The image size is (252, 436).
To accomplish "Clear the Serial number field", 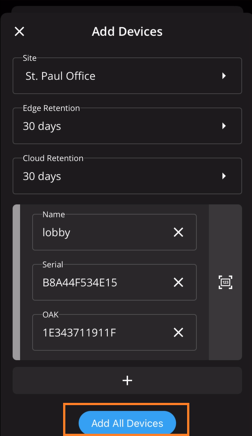I will tap(178, 282).
